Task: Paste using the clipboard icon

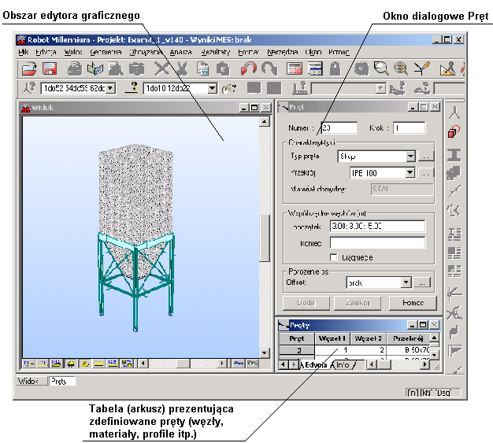Action: tap(223, 68)
